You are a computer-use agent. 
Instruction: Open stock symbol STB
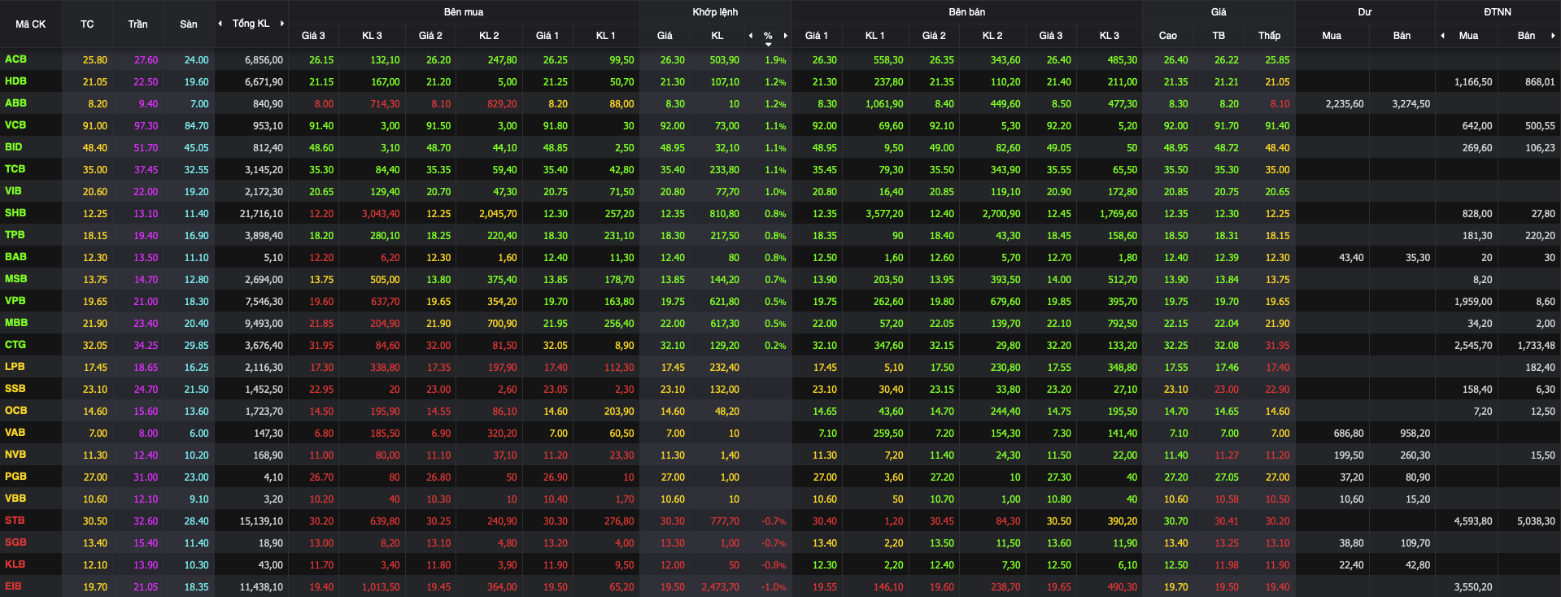click(15, 521)
